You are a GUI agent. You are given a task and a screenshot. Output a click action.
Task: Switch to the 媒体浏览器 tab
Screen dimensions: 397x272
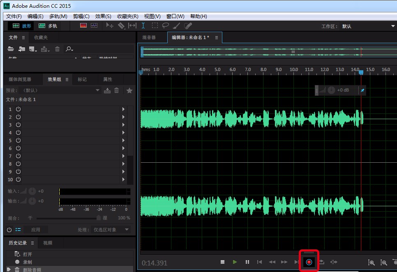20,79
